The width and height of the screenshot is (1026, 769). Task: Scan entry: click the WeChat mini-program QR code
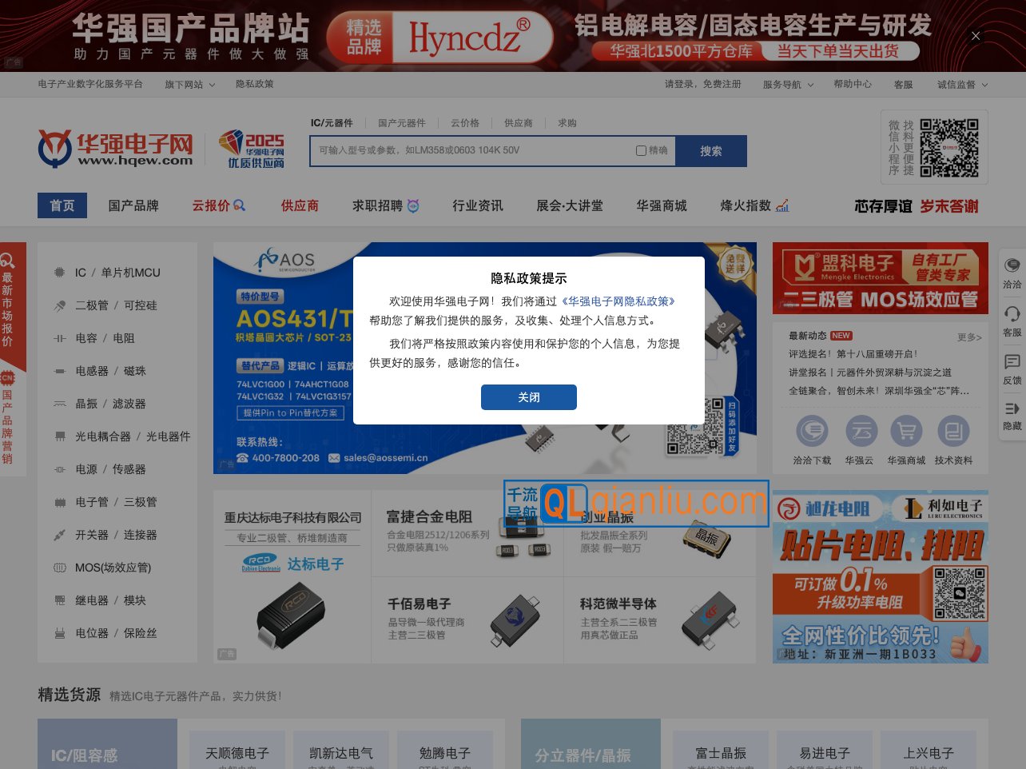(x=949, y=147)
